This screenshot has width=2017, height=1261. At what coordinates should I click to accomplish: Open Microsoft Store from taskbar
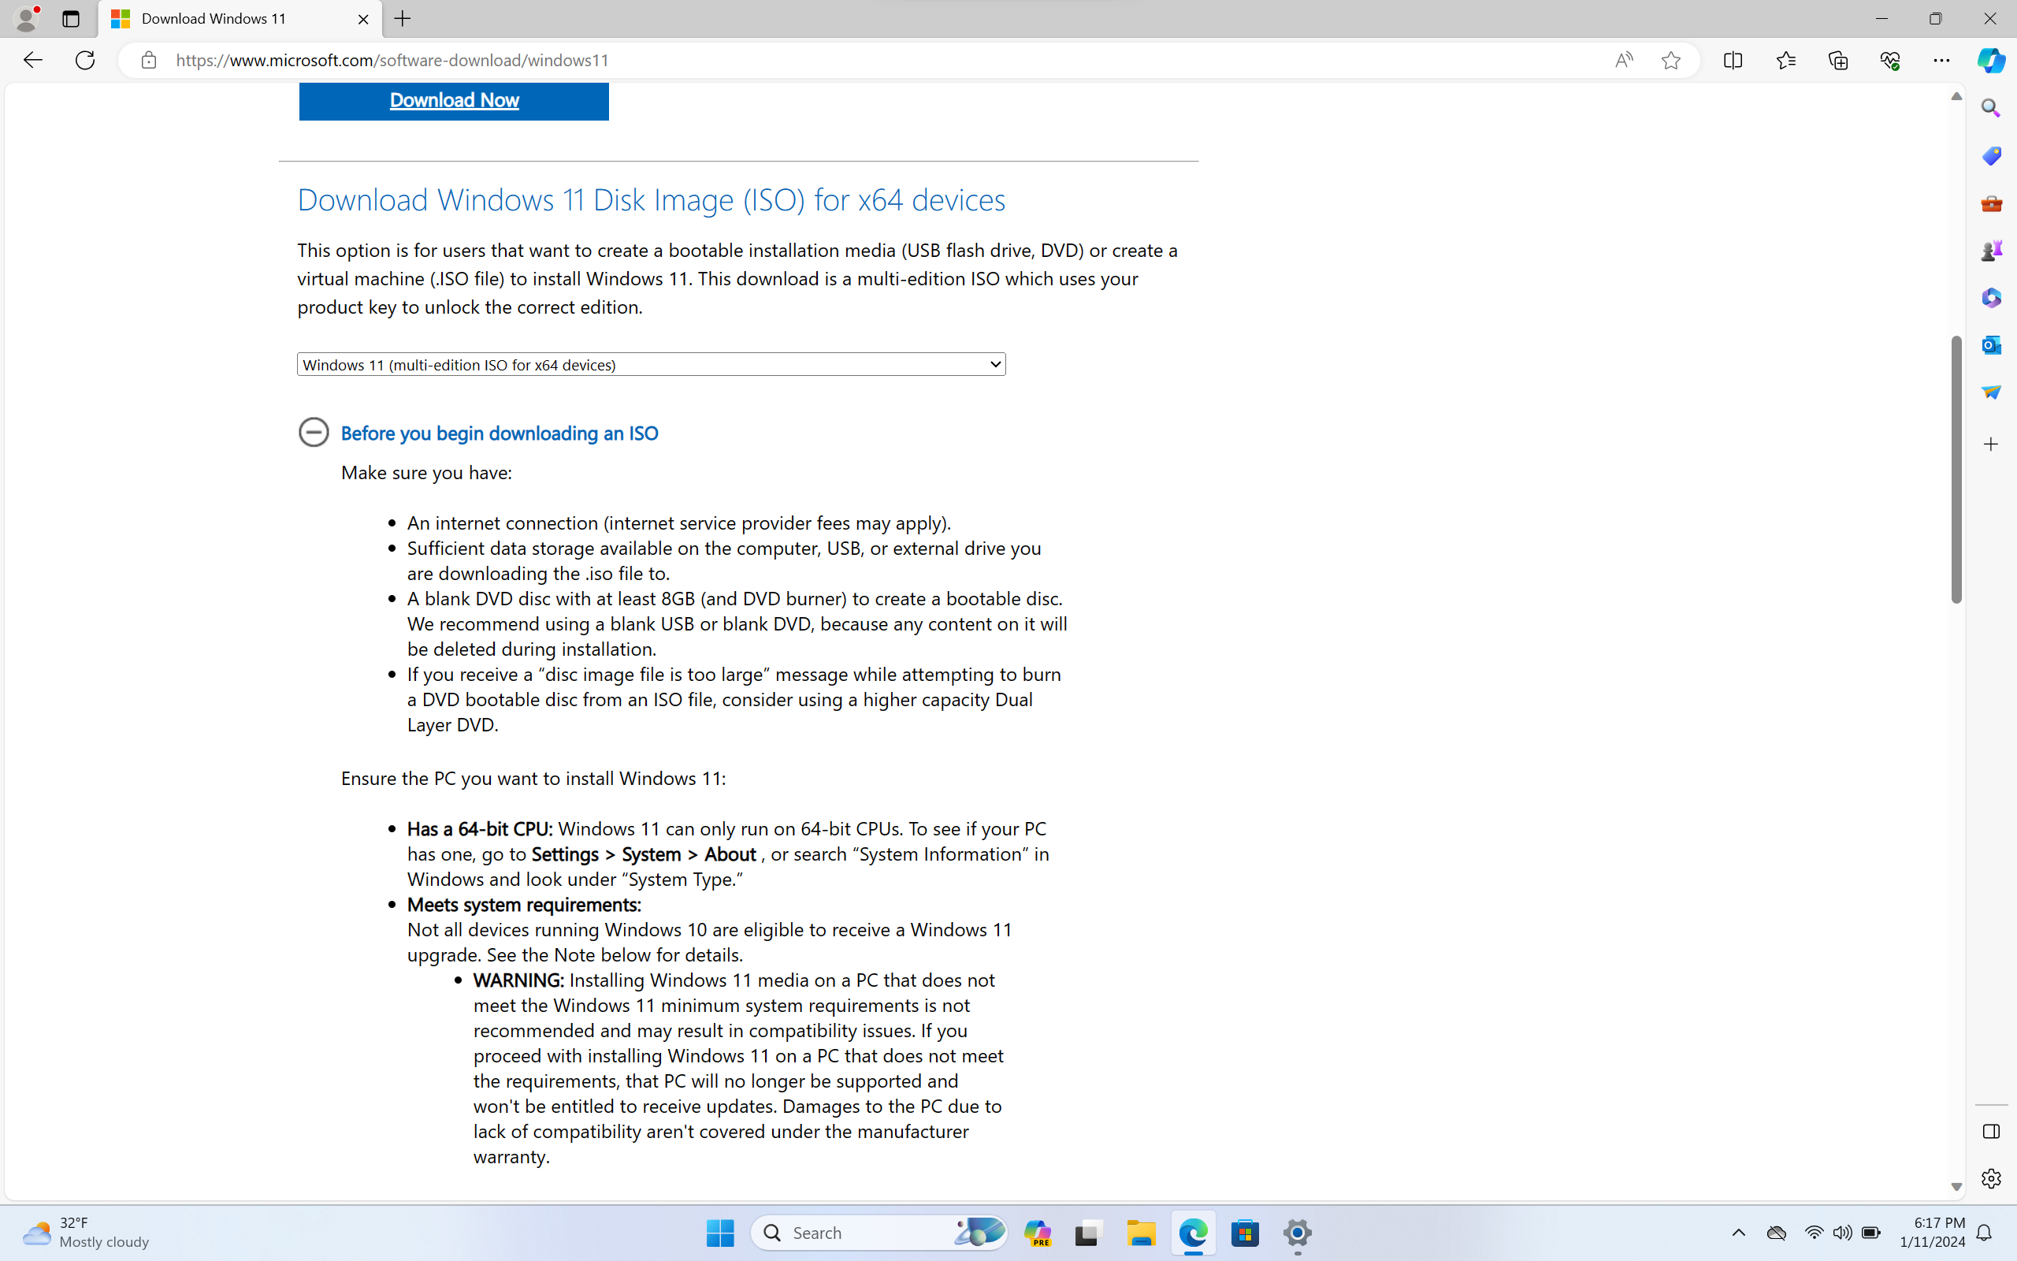1244,1233
